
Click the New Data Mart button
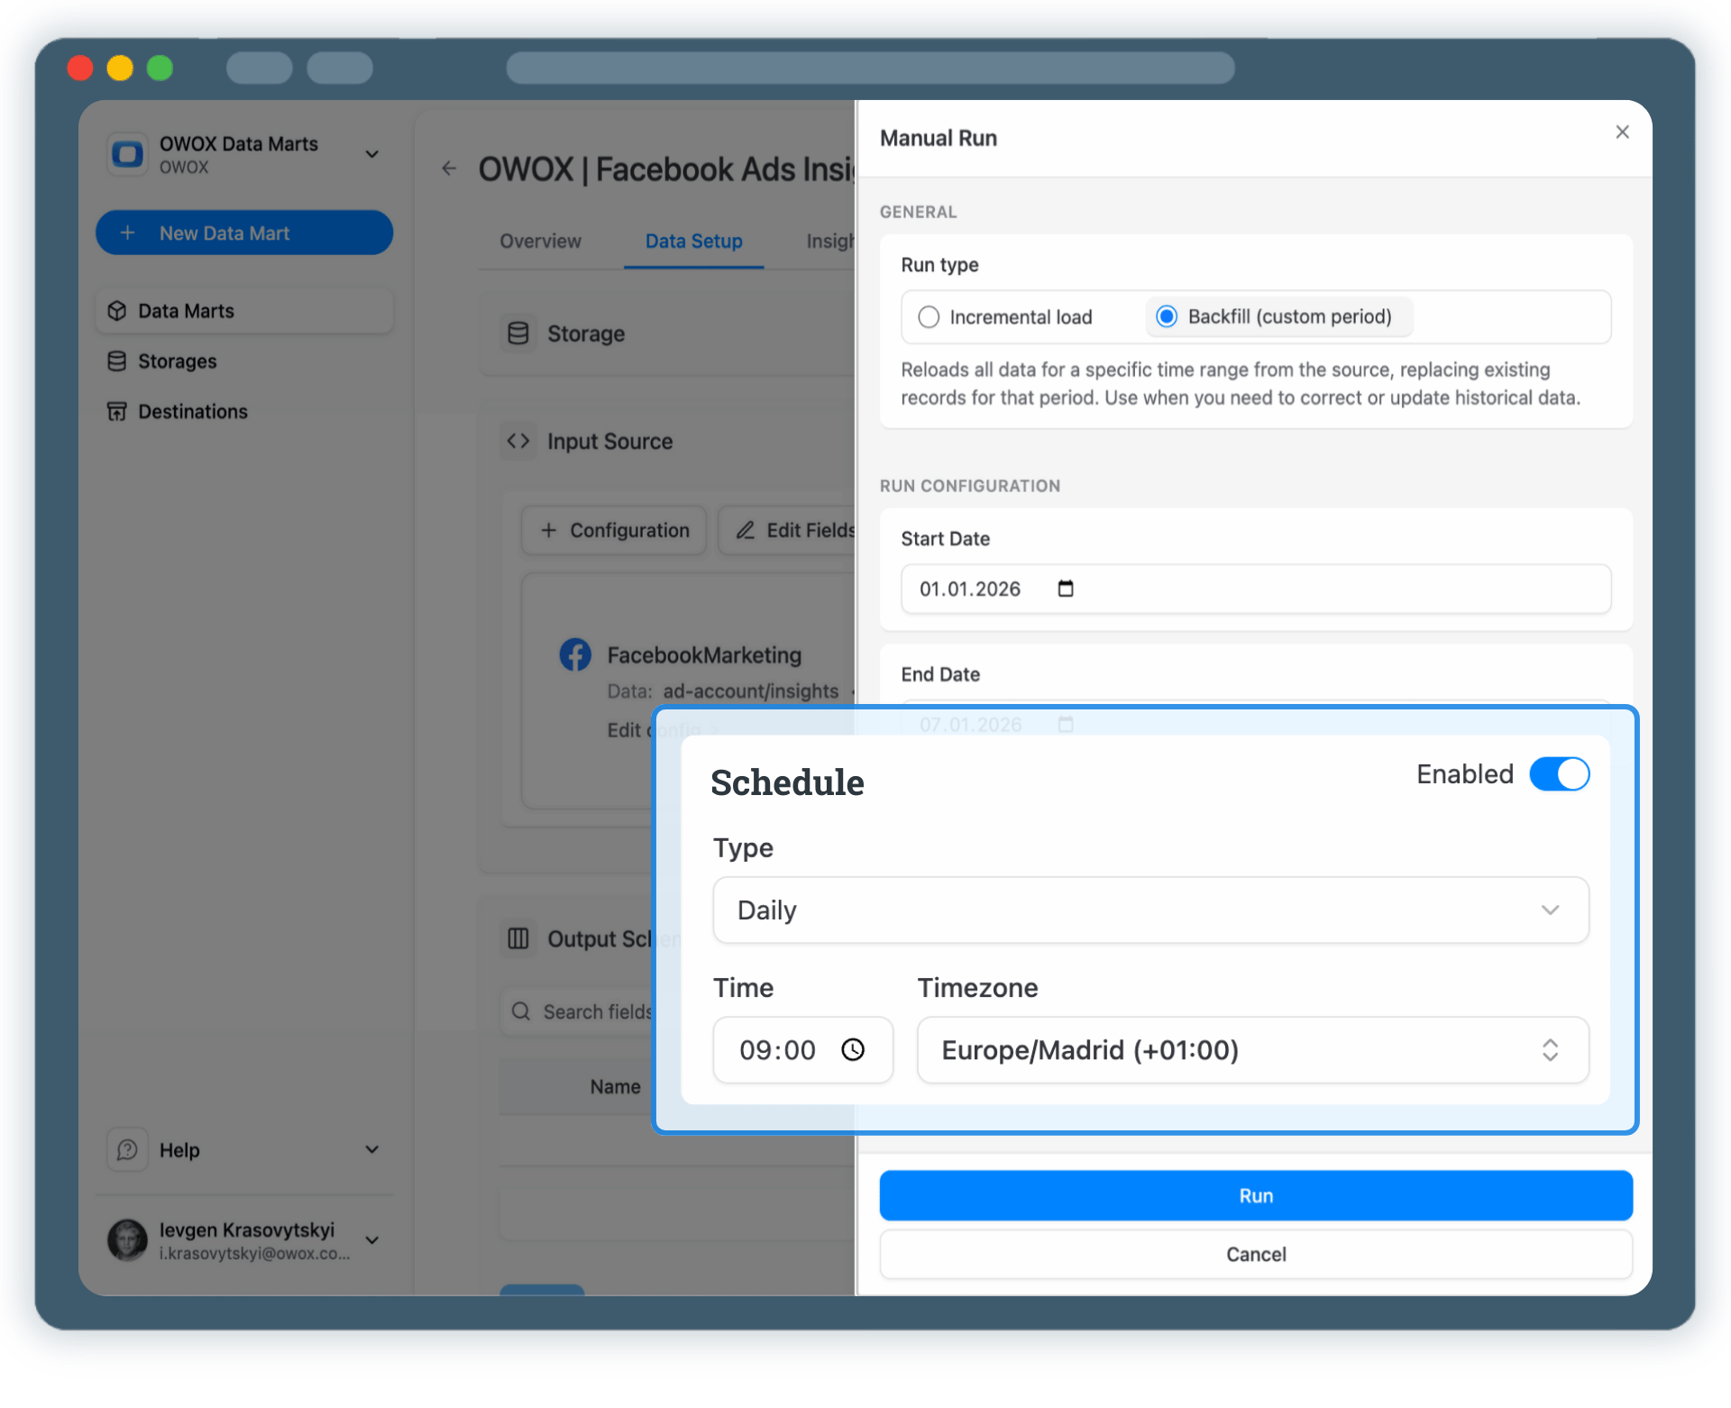coord(243,232)
